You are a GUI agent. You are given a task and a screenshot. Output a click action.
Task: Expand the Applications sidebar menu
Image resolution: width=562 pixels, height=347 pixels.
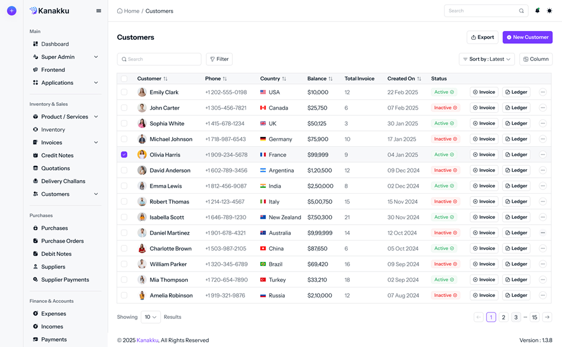[96, 83]
